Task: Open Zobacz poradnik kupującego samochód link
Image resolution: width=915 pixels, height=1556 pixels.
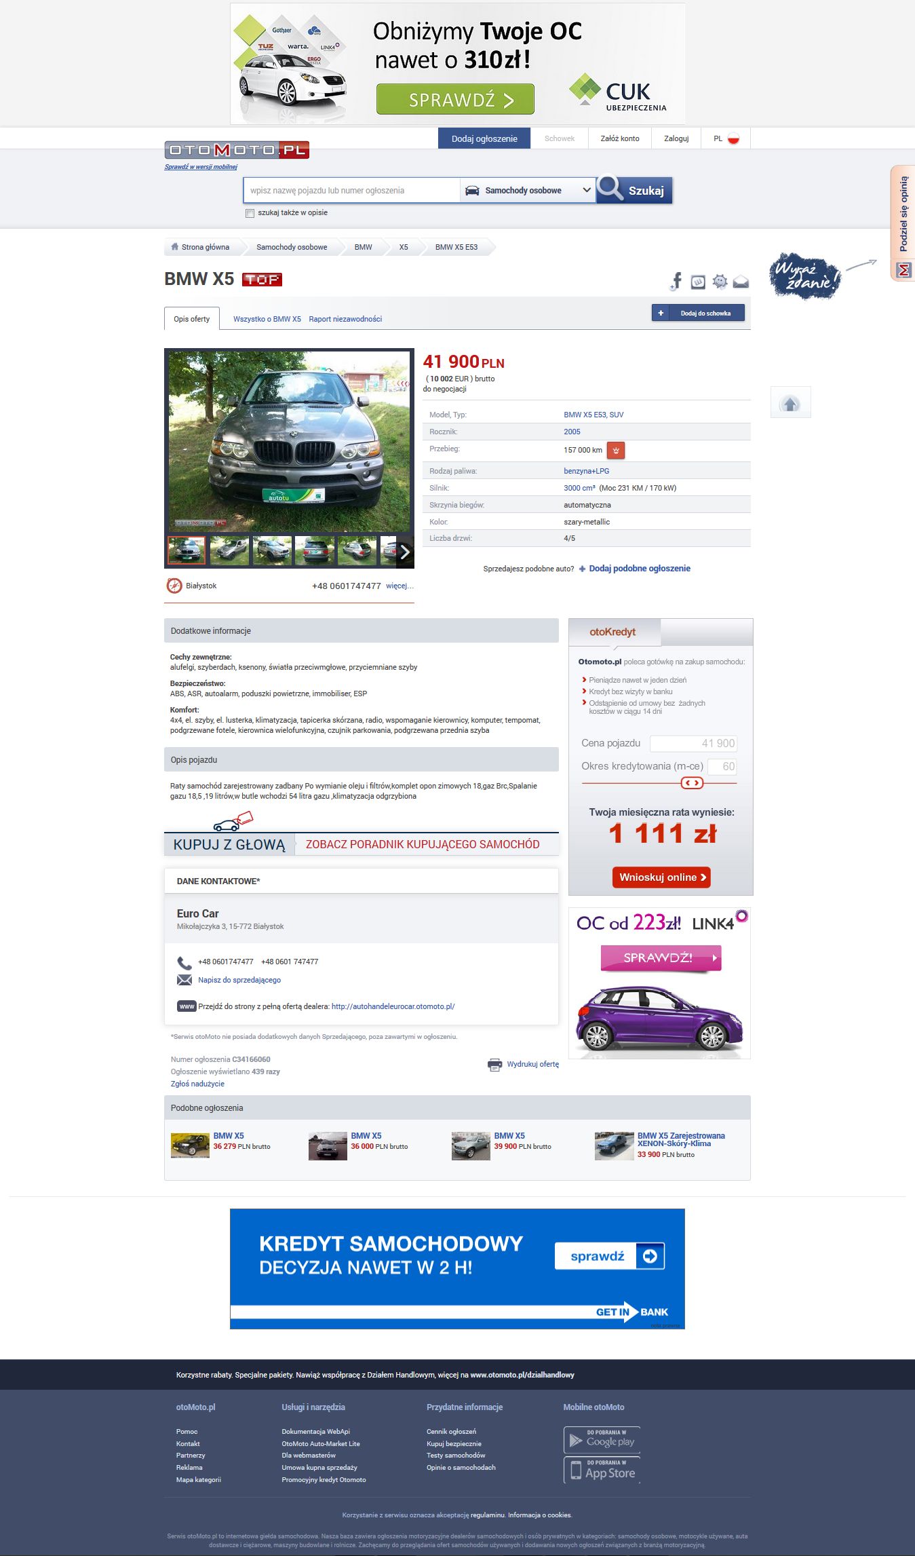Action: tap(423, 844)
